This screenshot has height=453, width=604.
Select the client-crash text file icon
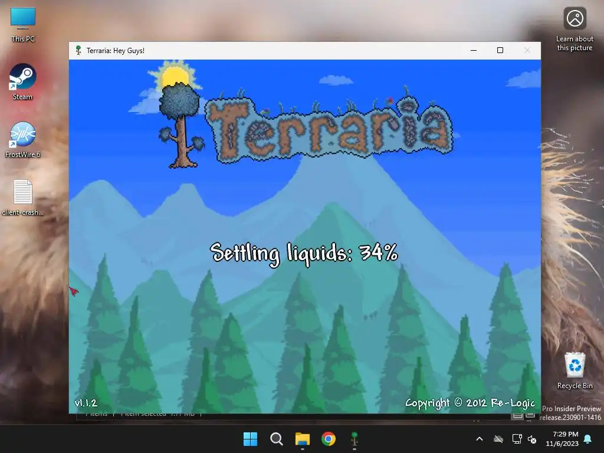[x=23, y=197]
